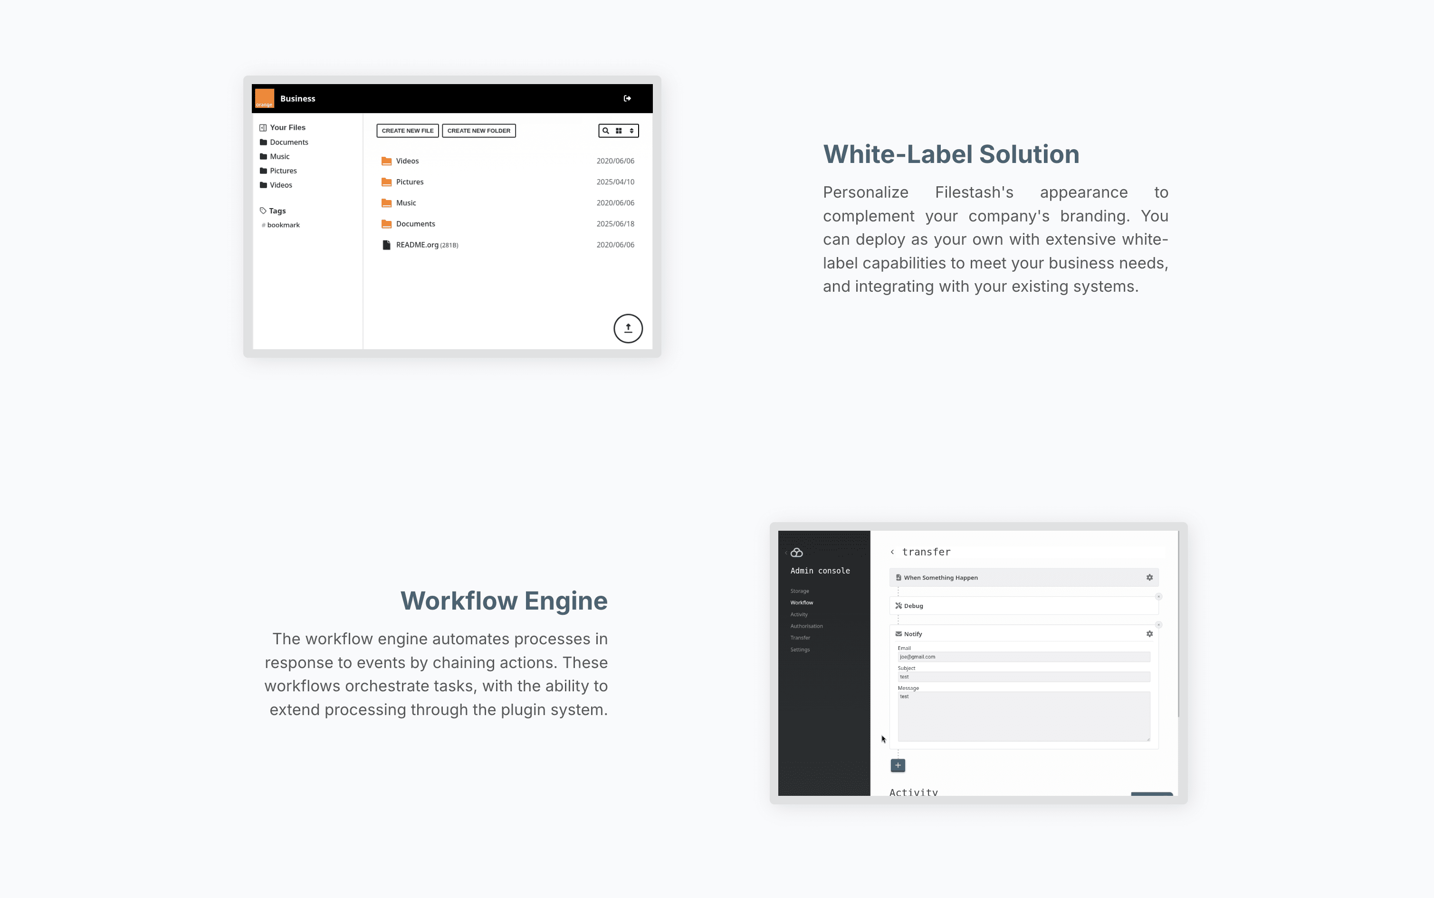Open Workflow in the Admin console menu
This screenshot has width=1434, height=898.
[802, 603]
